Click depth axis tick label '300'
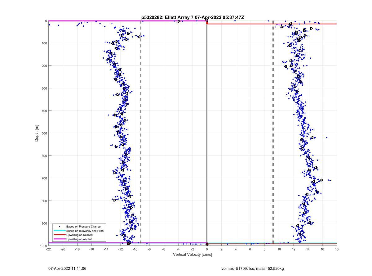 44,88
